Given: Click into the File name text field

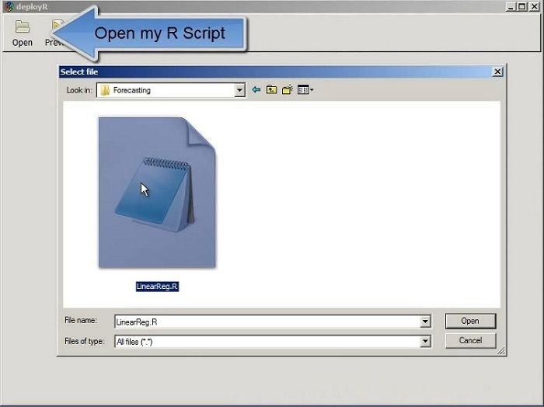Looking at the screenshot, I should [264, 321].
